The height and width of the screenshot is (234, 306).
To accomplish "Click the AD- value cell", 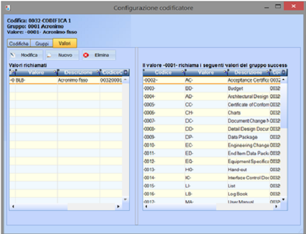I will [206, 97].
